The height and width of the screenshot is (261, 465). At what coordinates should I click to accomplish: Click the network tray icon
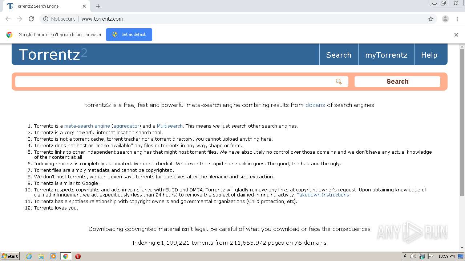pyautogui.click(x=422, y=256)
